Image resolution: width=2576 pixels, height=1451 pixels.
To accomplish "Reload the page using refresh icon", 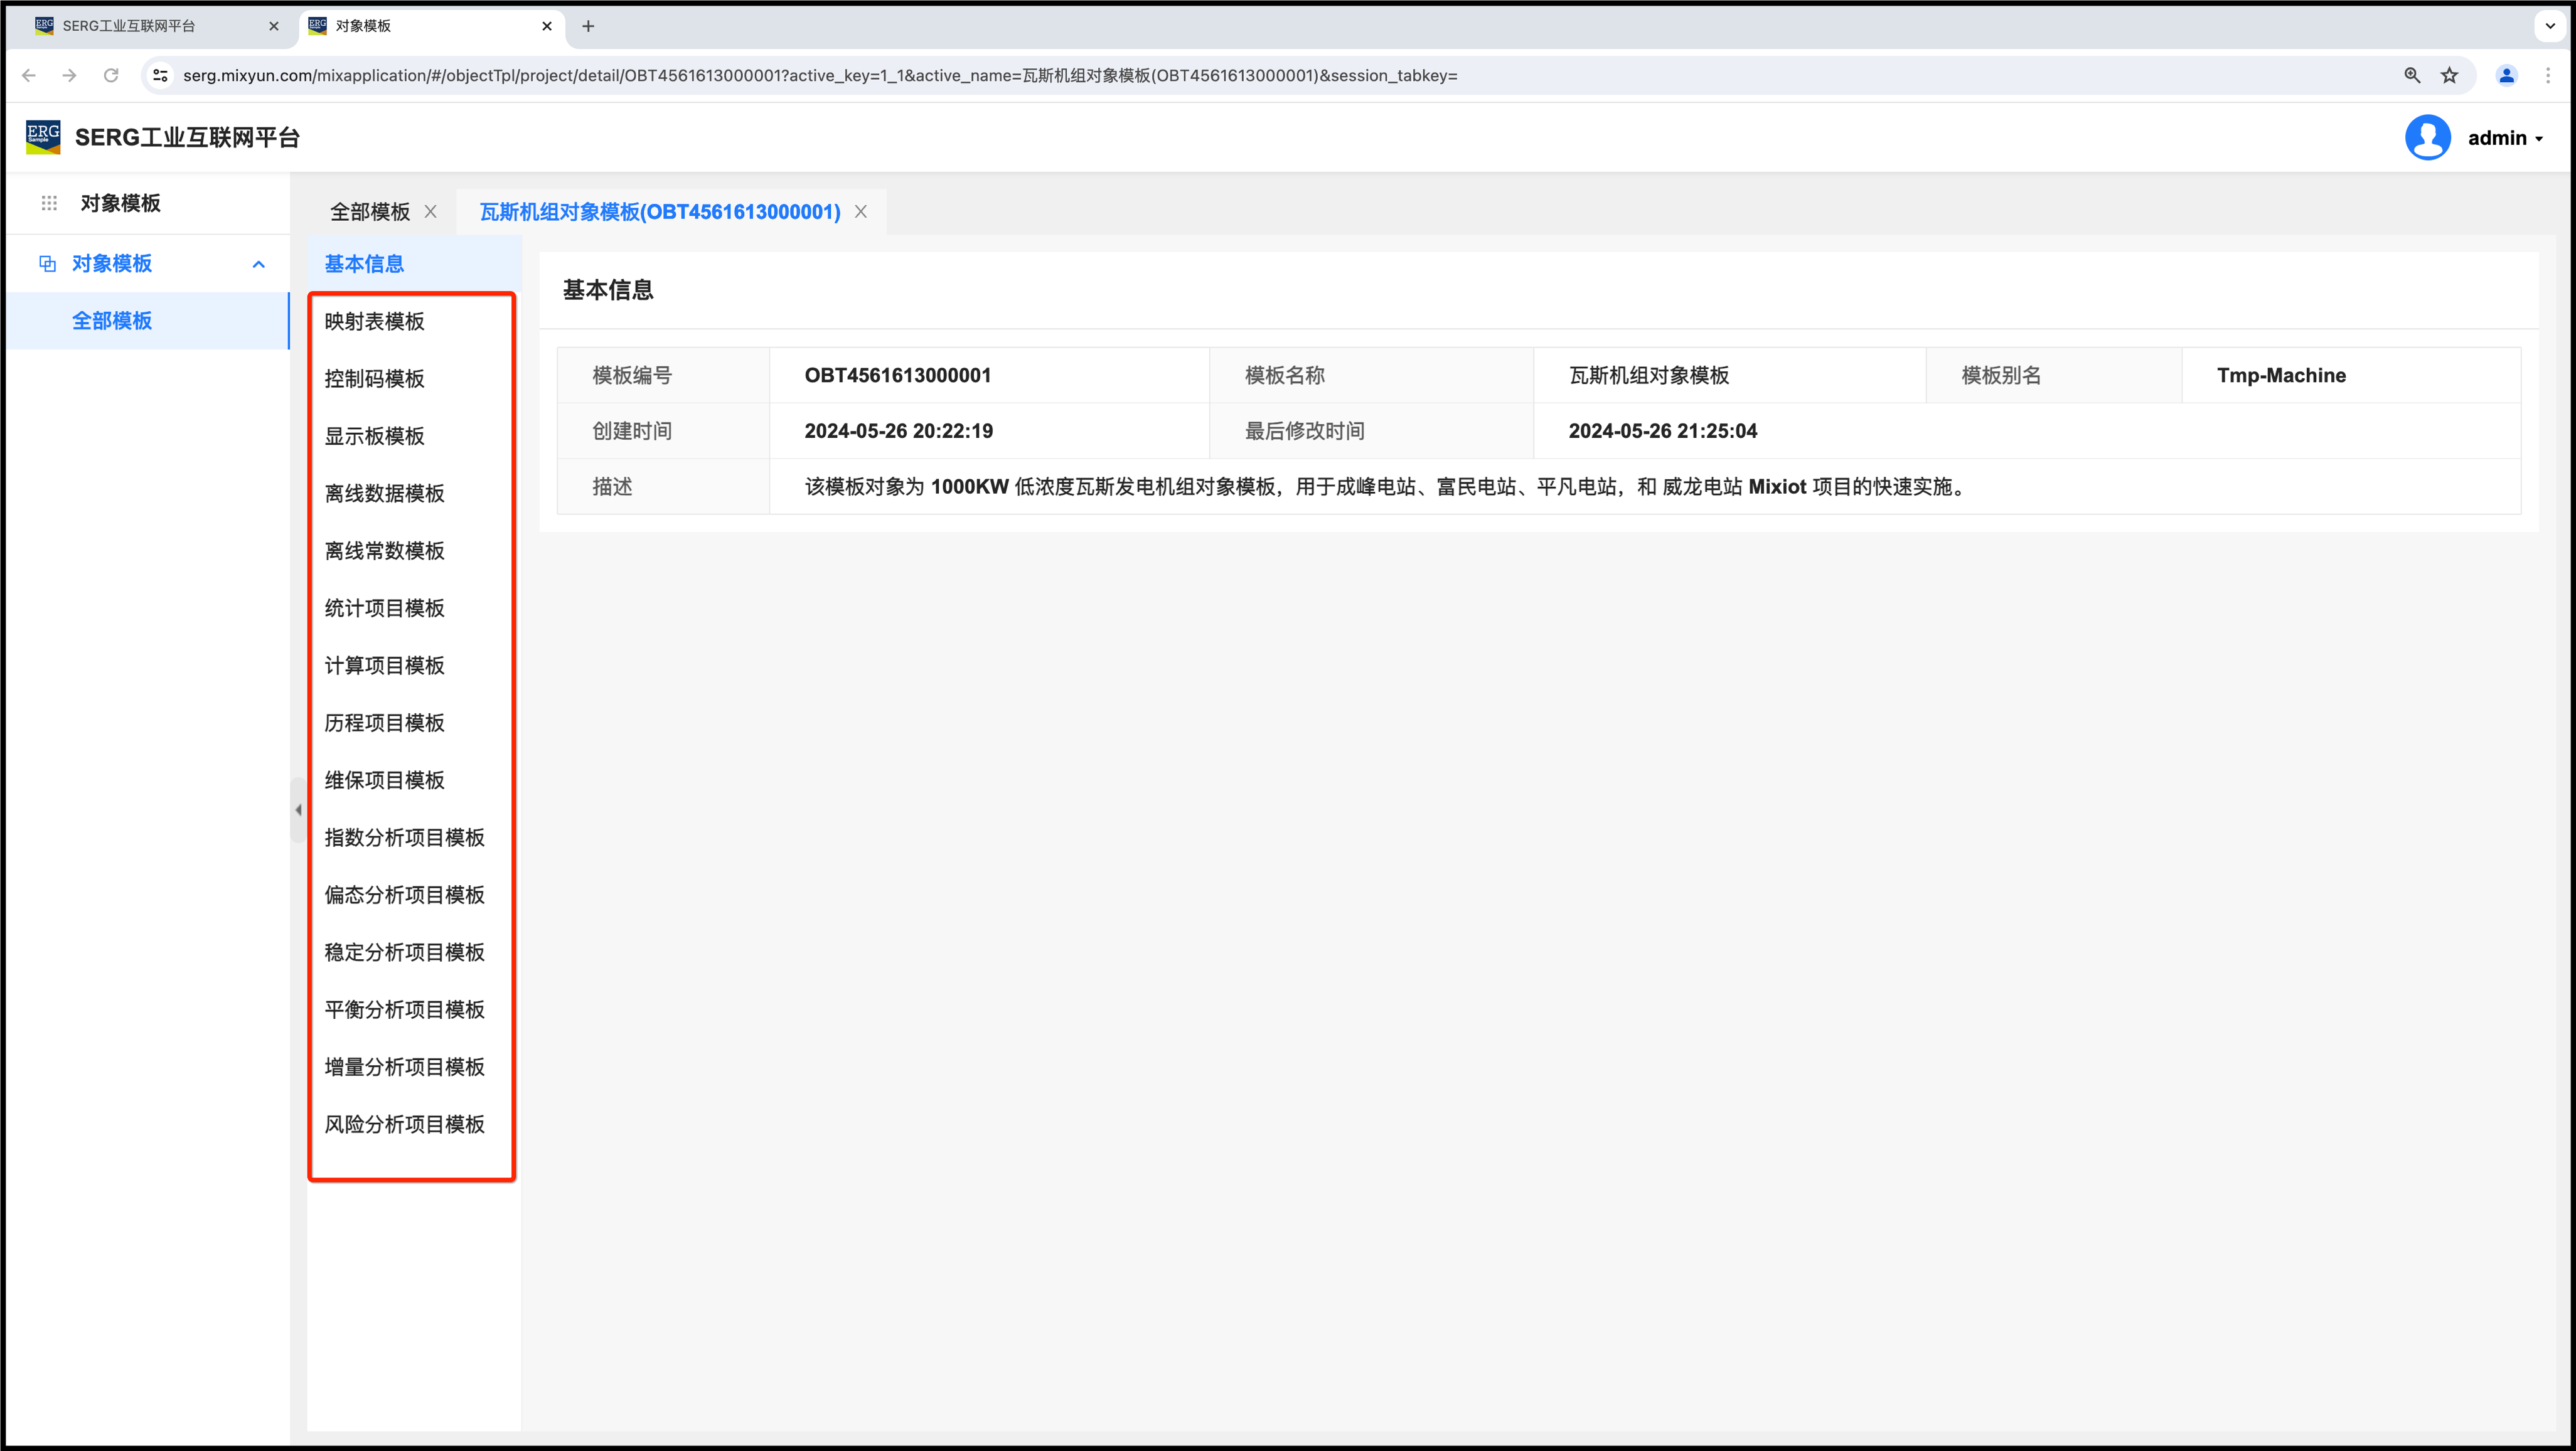I will [x=111, y=75].
